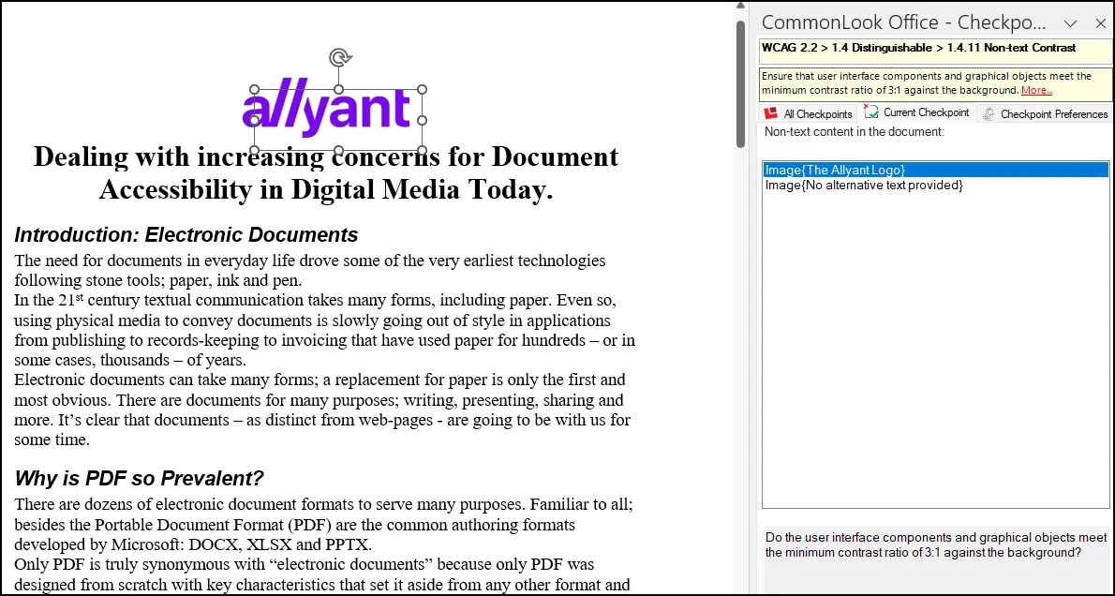Open the CommonLook task pane options dropdown arrow
Screen dimensions: 1115x596
1070,23
